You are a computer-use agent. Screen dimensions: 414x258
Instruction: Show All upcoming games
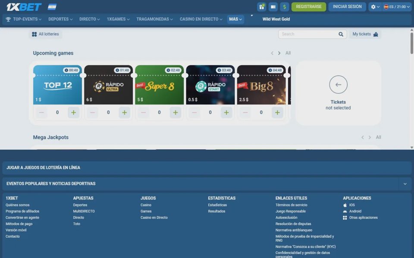[x=288, y=53]
